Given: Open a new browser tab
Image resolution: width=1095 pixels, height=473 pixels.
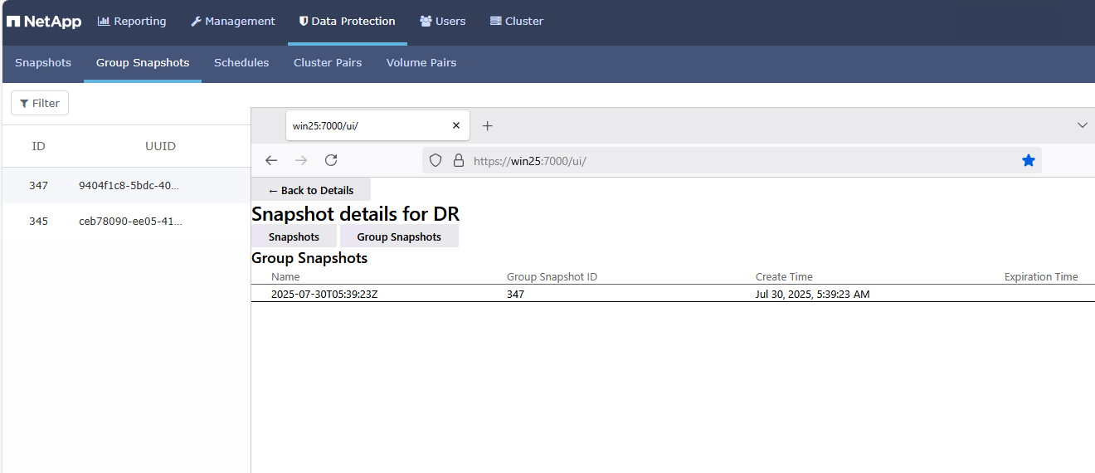Looking at the screenshot, I should (x=488, y=125).
